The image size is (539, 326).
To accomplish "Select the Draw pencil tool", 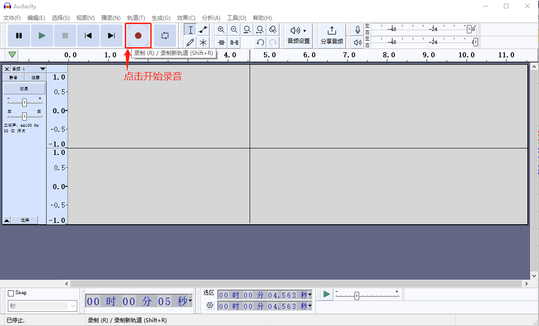I will tap(190, 43).
